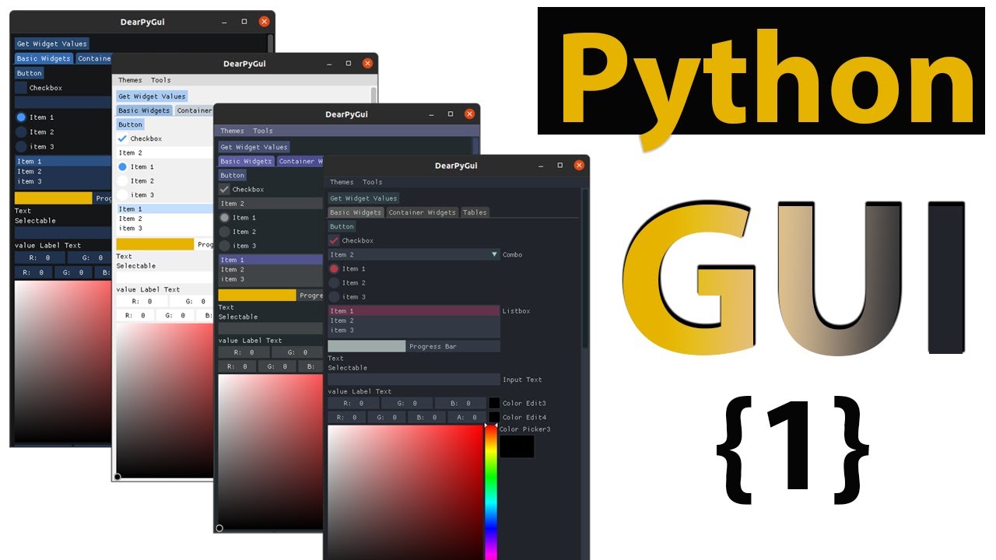Click Get Widget Values in dark blue window
Image resolution: width=996 pixels, height=560 pixels.
(51, 44)
